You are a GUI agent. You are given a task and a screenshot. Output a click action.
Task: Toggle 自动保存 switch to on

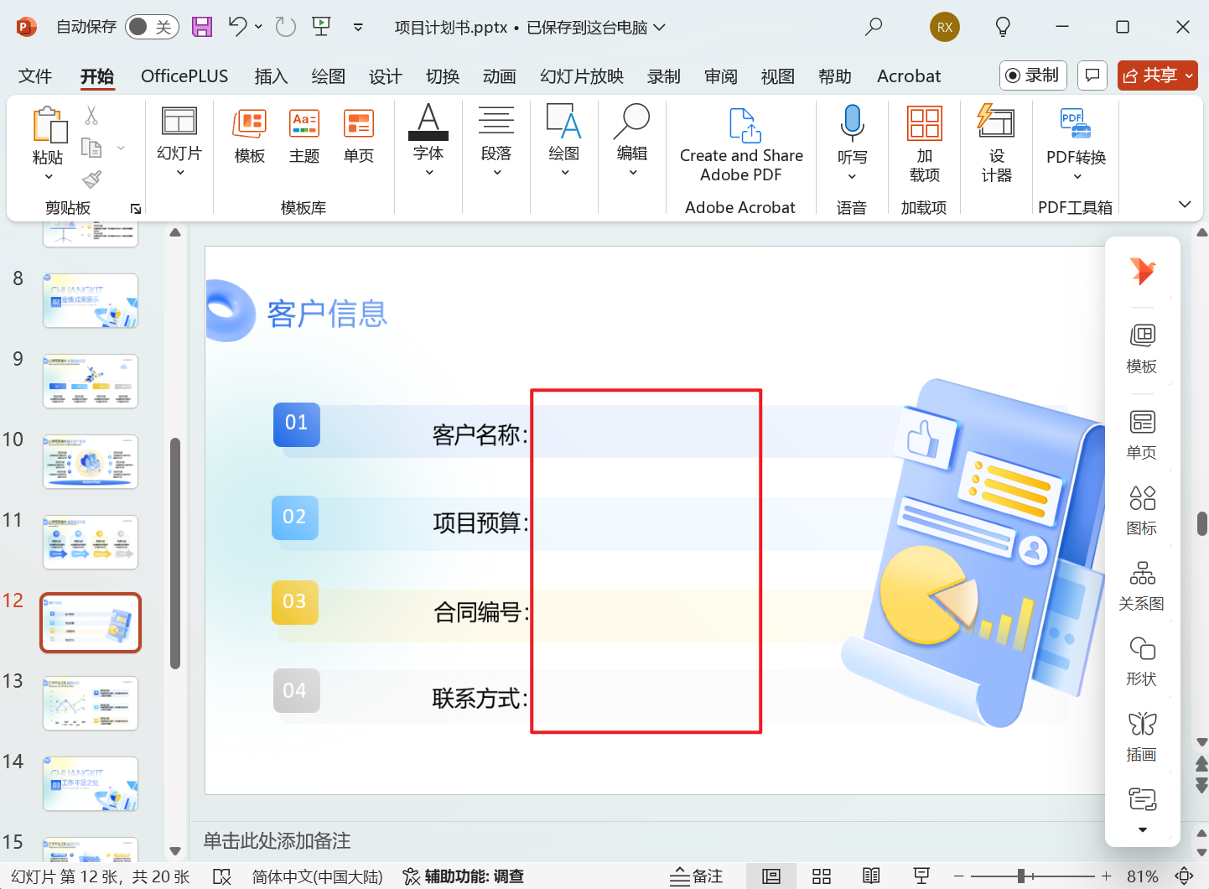[151, 26]
